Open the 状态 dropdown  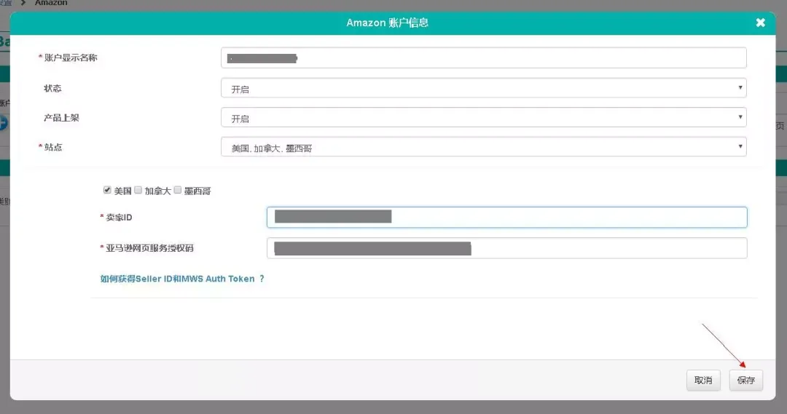pyautogui.click(x=483, y=88)
